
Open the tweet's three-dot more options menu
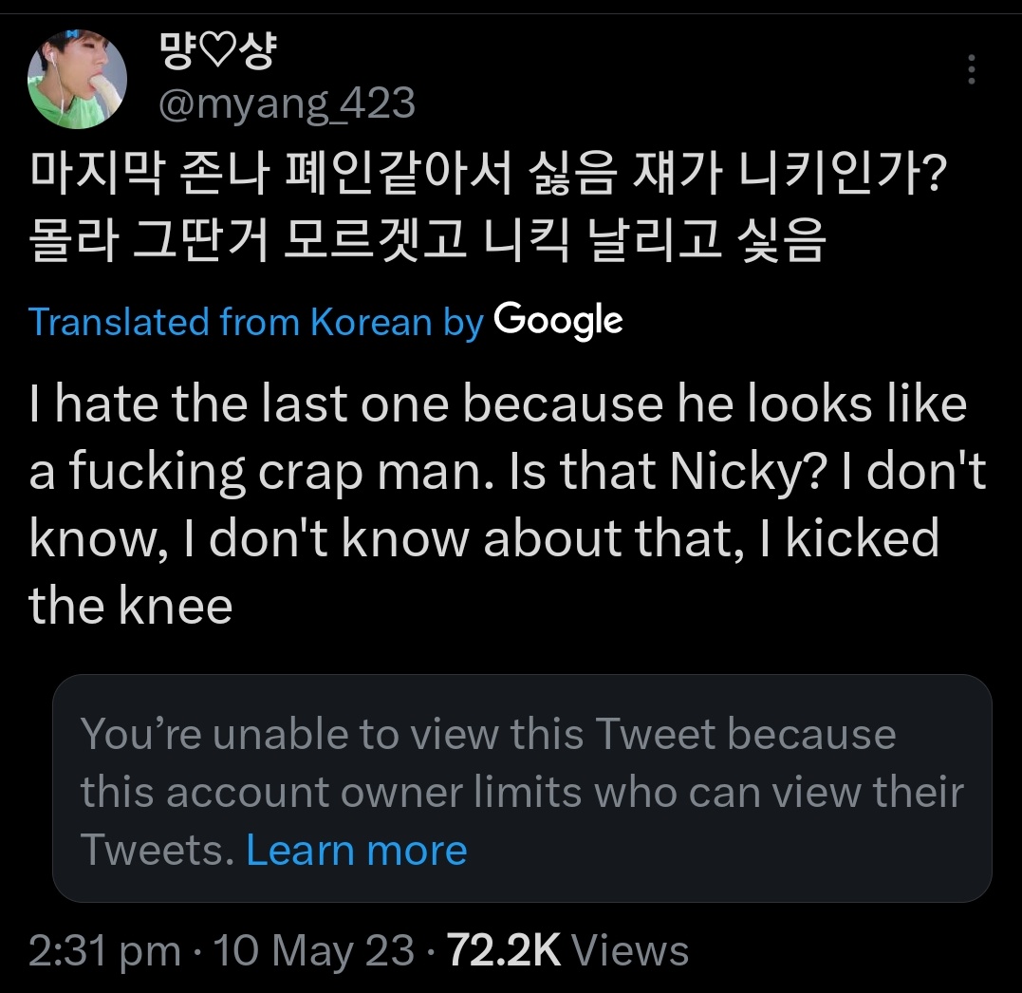pyautogui.click(x=970, y=69)
